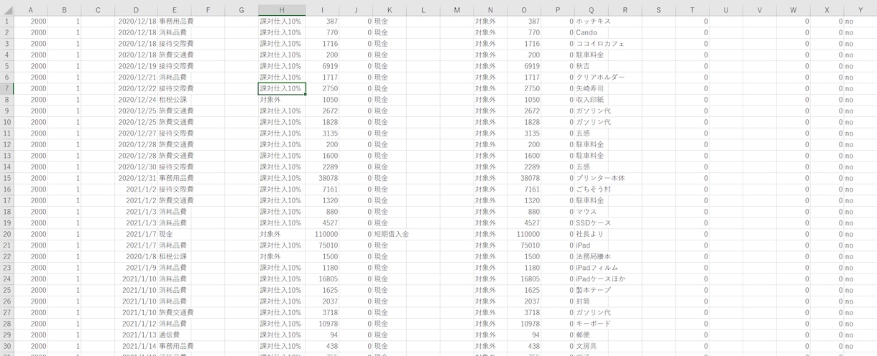Click cell containing 短期借入金
This screenshot has width=877, height=356.
(391, 234)
